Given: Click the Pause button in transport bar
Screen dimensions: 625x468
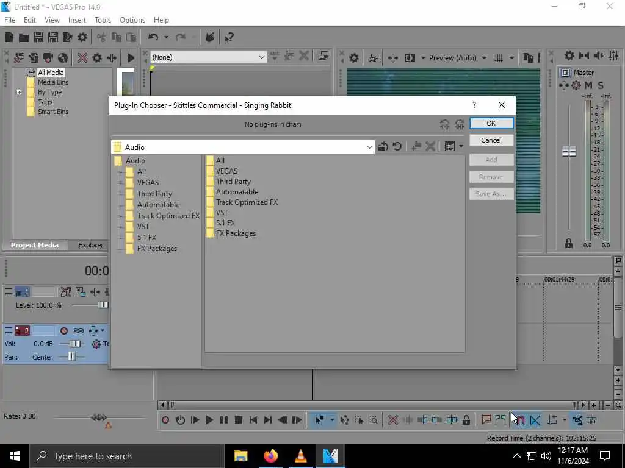Looking at the screenshot, I should click(223, 420).
